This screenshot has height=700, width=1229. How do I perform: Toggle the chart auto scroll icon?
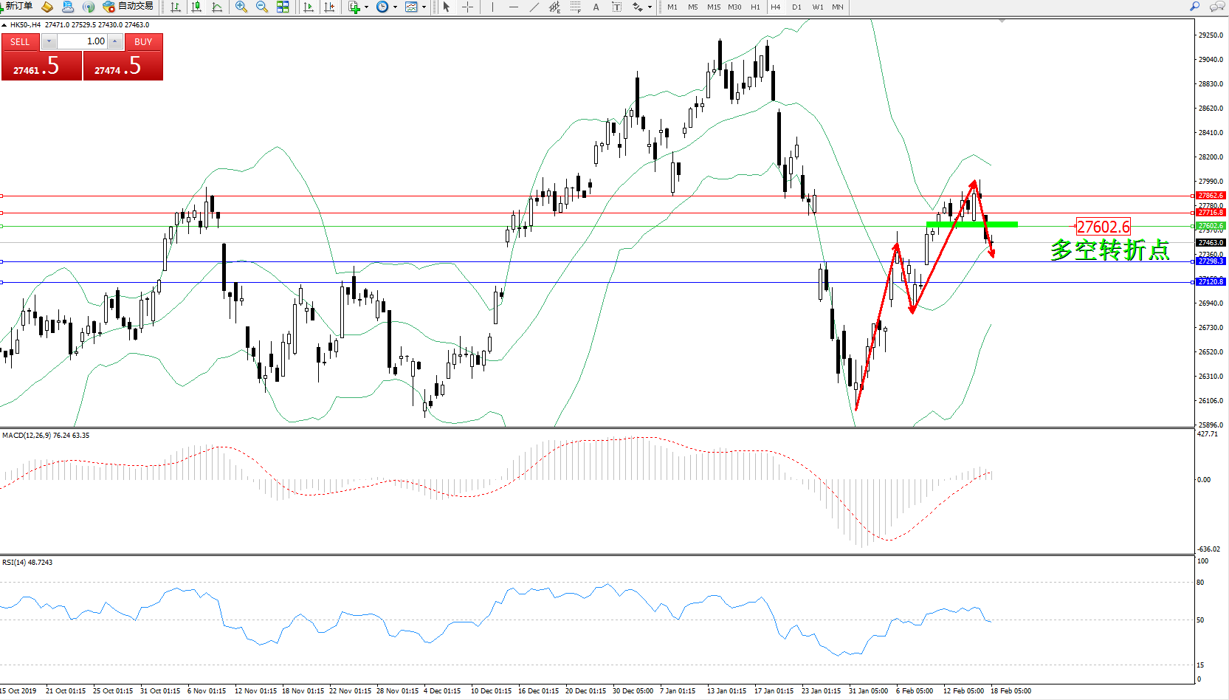tap(309, 7)
